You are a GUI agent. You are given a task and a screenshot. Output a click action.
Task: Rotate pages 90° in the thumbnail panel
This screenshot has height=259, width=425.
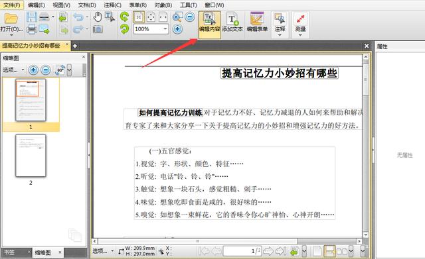click(x=60, y=70)
